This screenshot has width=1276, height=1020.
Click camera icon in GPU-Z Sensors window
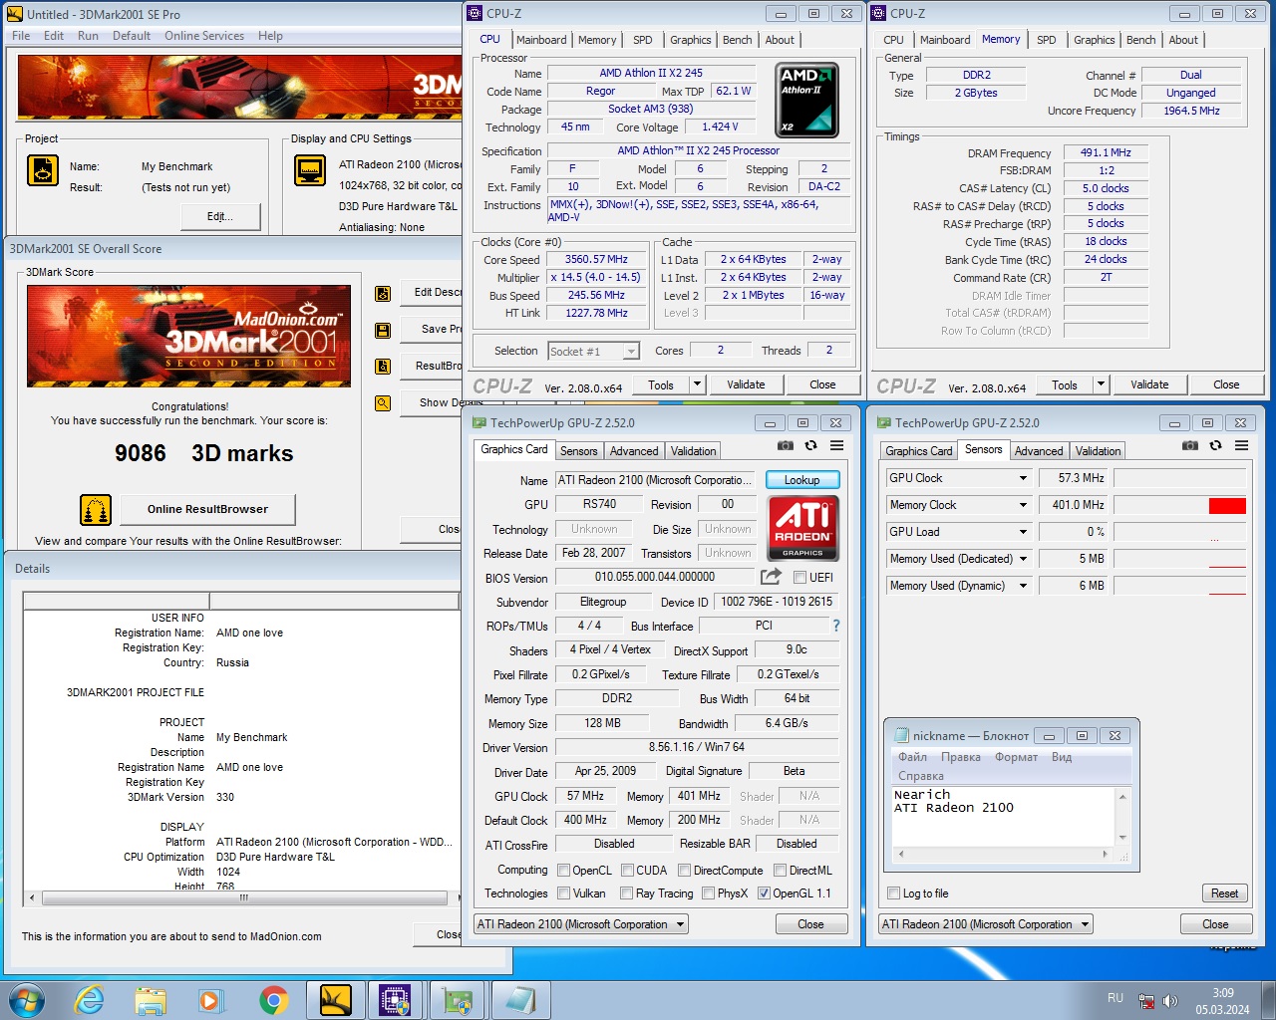(x=1190, y=445)
